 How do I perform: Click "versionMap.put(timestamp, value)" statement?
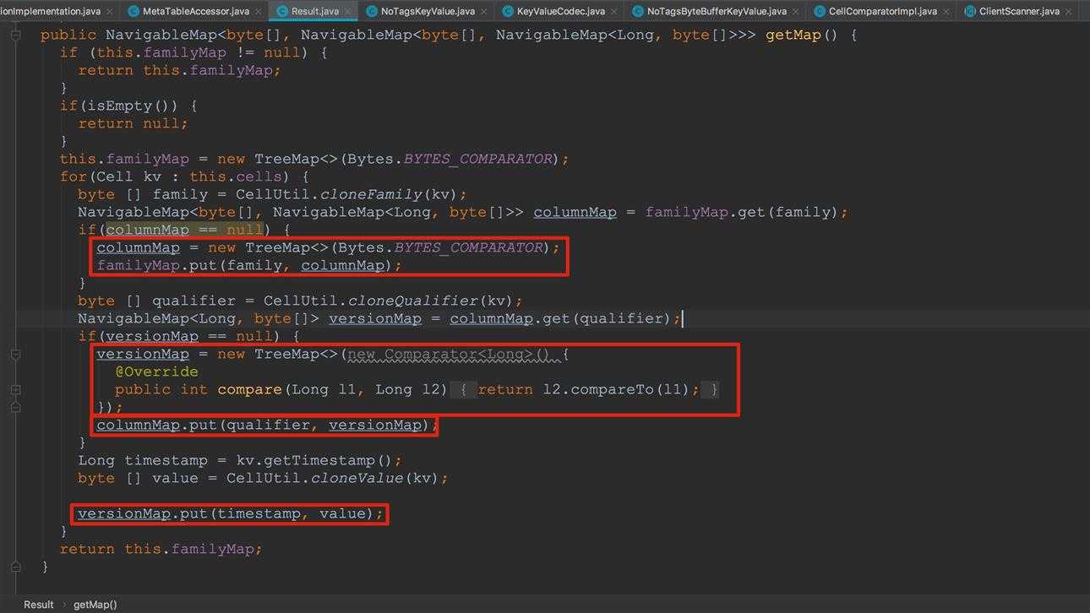[x=231, y=514]
